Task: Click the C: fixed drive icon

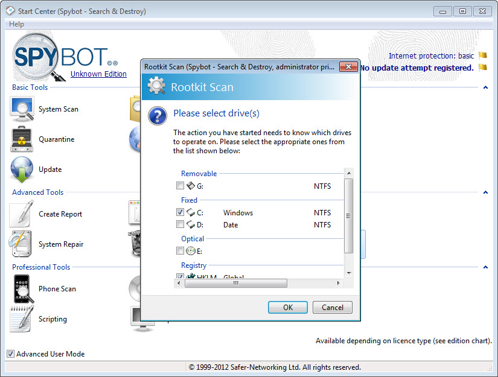Action: click(191, 212)
